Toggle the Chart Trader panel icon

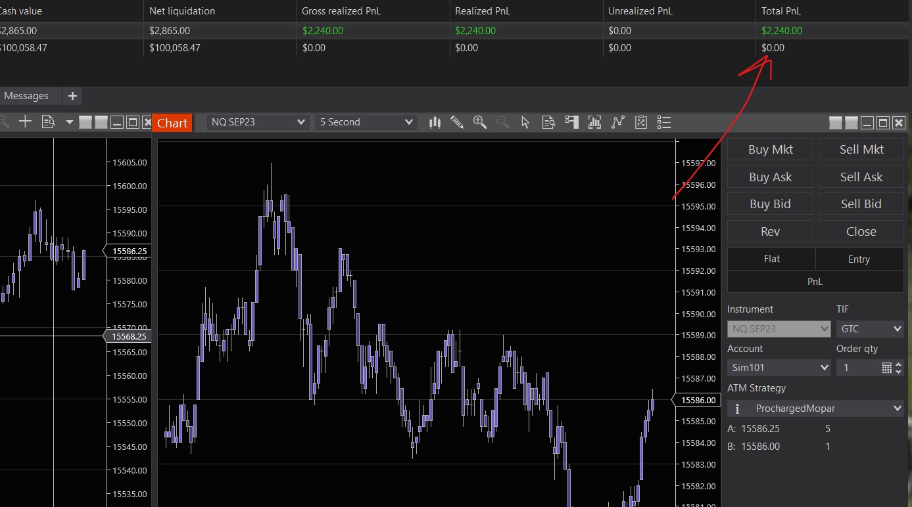click(x=571, y=122)
